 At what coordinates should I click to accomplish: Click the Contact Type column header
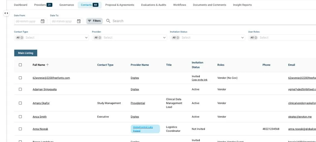tap(105, 65)
